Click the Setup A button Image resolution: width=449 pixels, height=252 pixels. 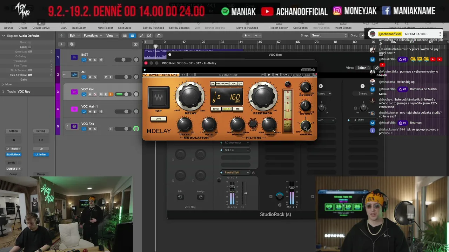coord(297,75)
